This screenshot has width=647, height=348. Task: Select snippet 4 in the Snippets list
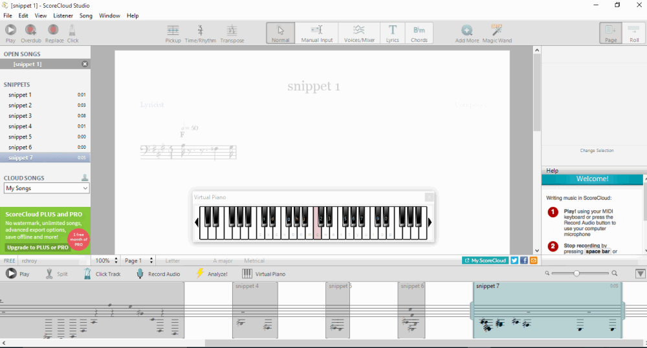45,126
